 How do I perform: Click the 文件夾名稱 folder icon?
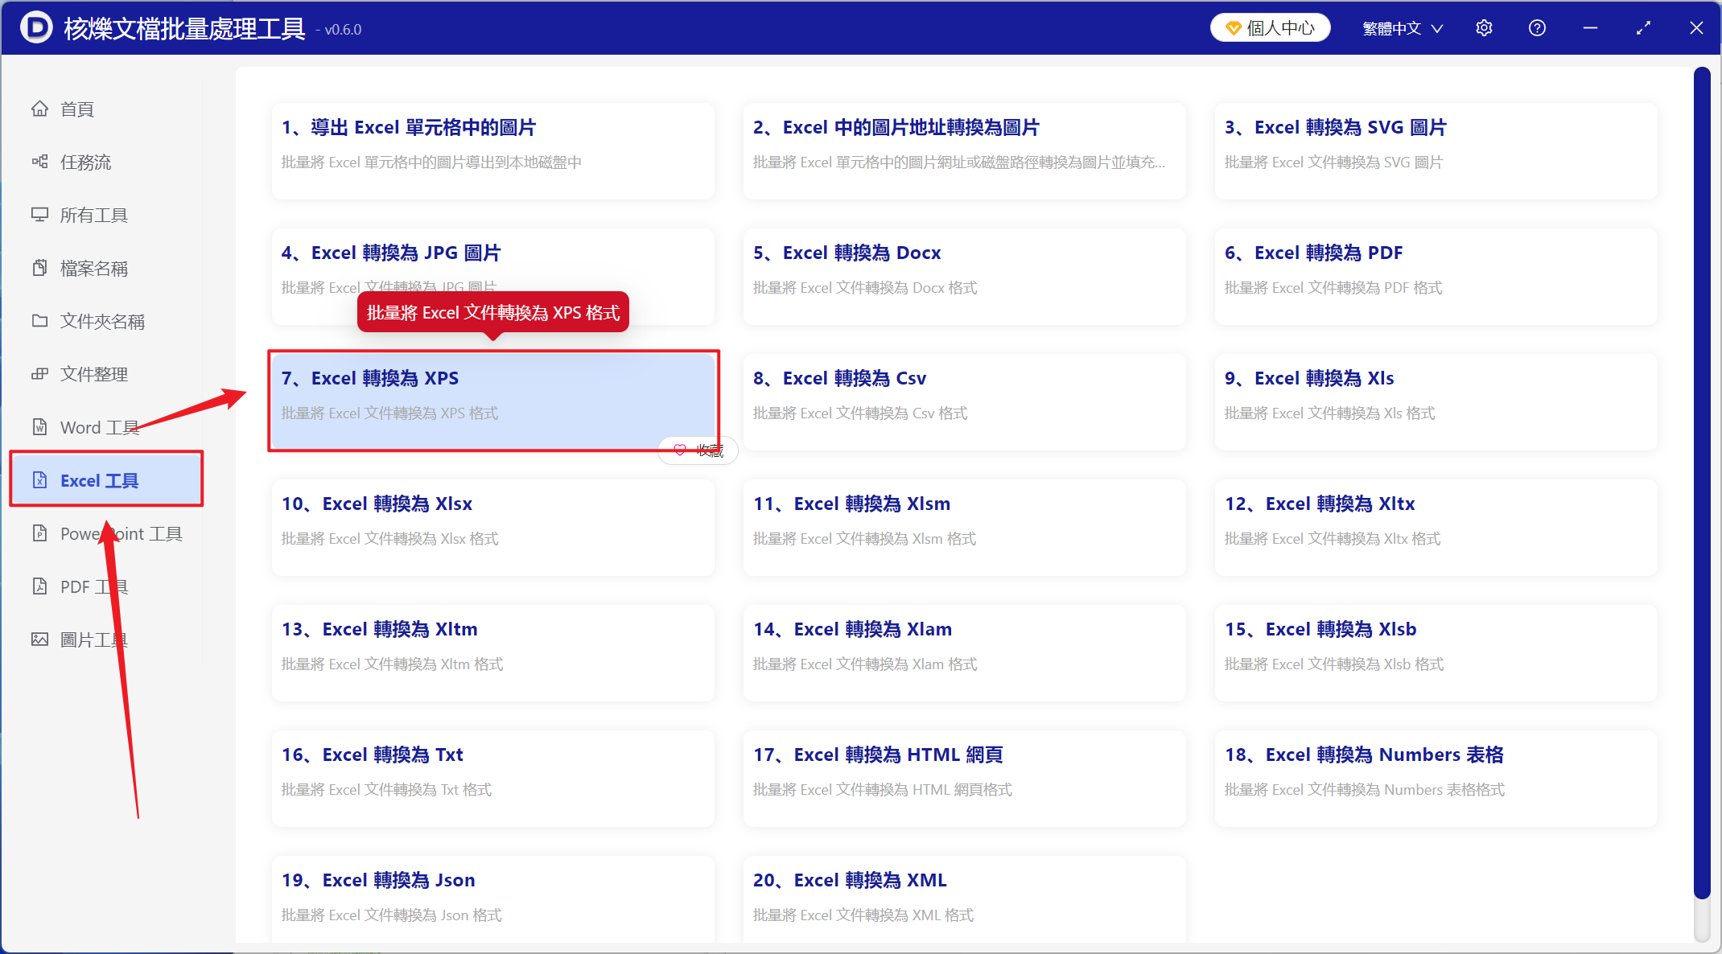click(x=39, y=321)
